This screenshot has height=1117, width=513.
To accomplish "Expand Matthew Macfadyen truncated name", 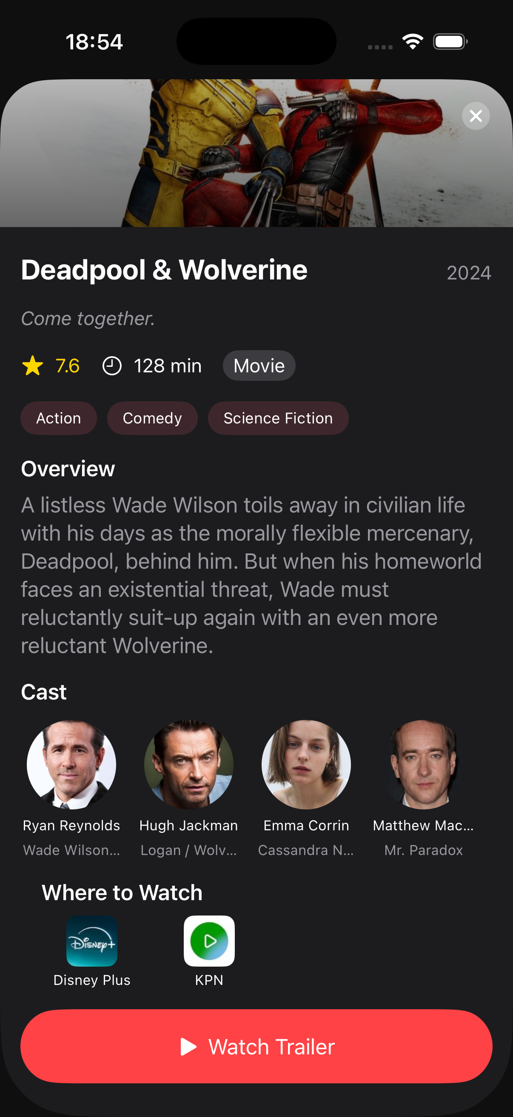I will [x=423, y=825].
